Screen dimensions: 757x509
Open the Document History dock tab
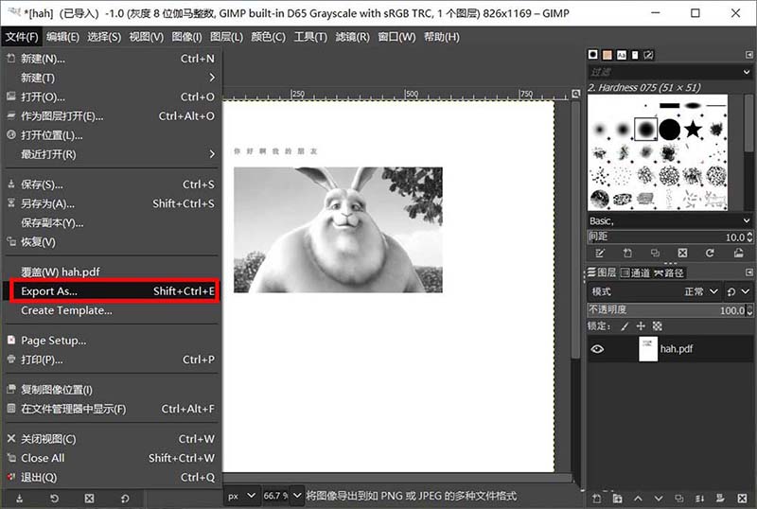pos(635,55)
